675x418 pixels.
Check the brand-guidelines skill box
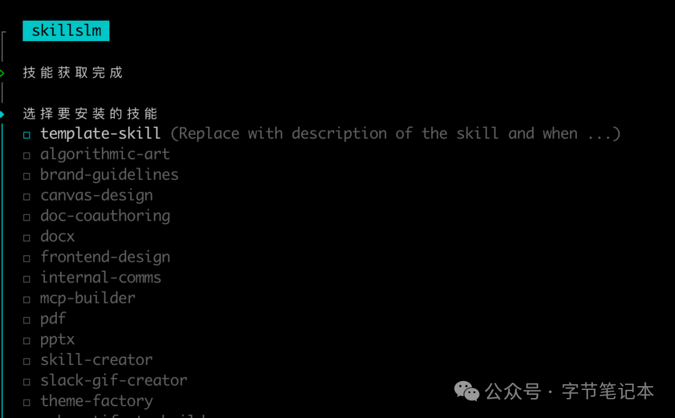coord(26,175)
